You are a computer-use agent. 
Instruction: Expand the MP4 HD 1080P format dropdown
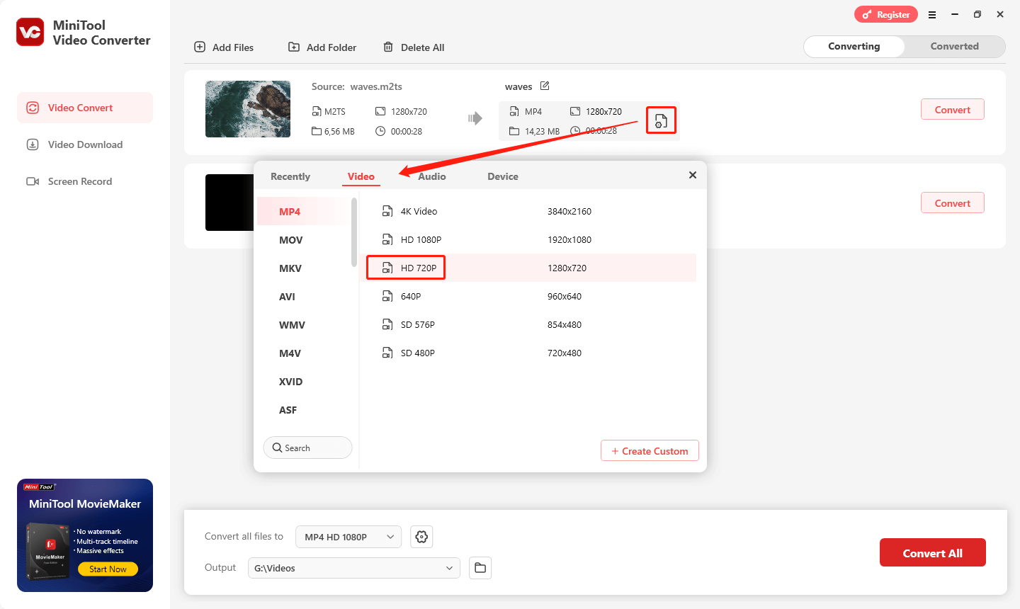point(348,537)
